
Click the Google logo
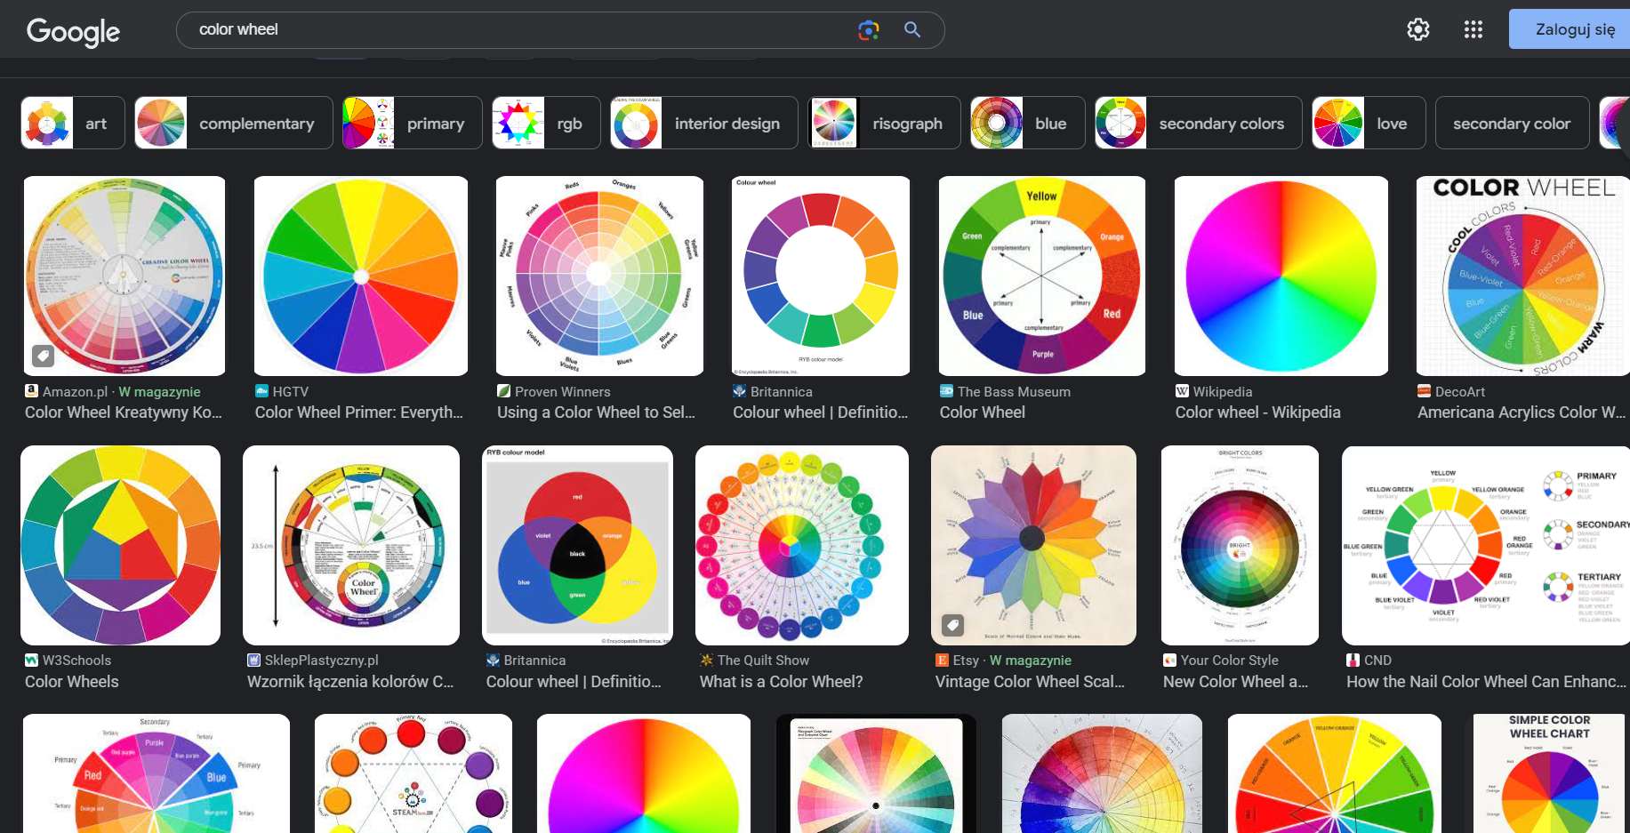tap(73, 31)
